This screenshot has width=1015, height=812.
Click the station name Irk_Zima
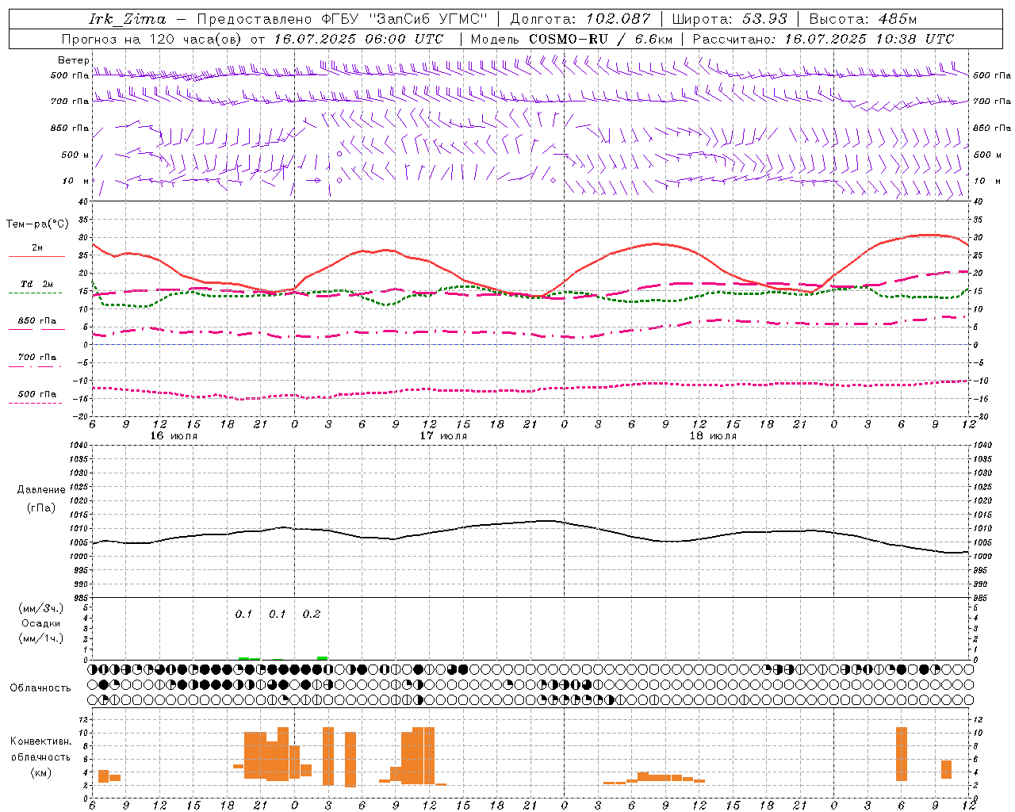point(128,19)
